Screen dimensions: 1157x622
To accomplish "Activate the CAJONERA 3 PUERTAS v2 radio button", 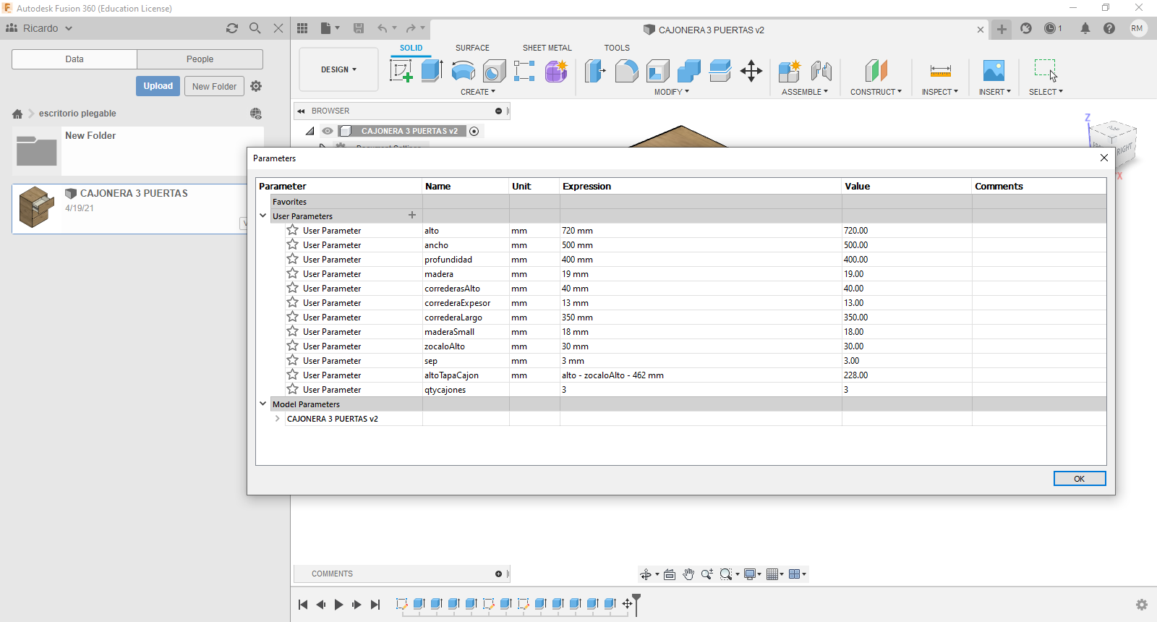I will pyautogui.click(x=474, y=131).
